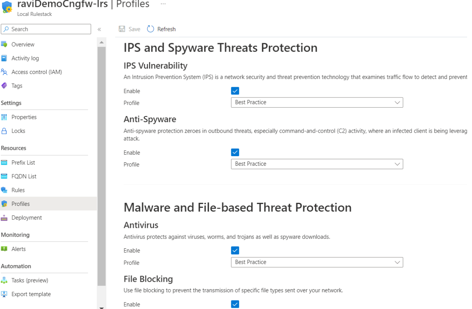Viewport: 472px width, 309px height.
Task: Open the Antivirus Profile dropdown
Action: pyautogui.click(x=317, y=262)
